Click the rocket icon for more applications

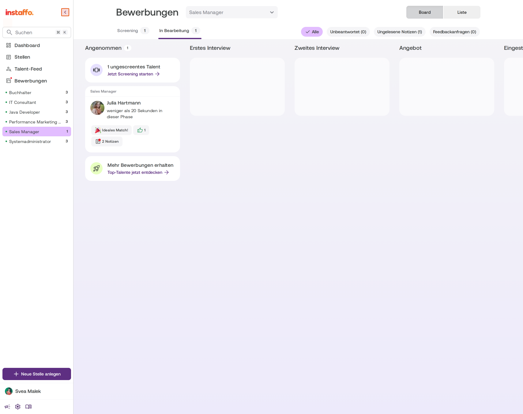click(96, 168)
